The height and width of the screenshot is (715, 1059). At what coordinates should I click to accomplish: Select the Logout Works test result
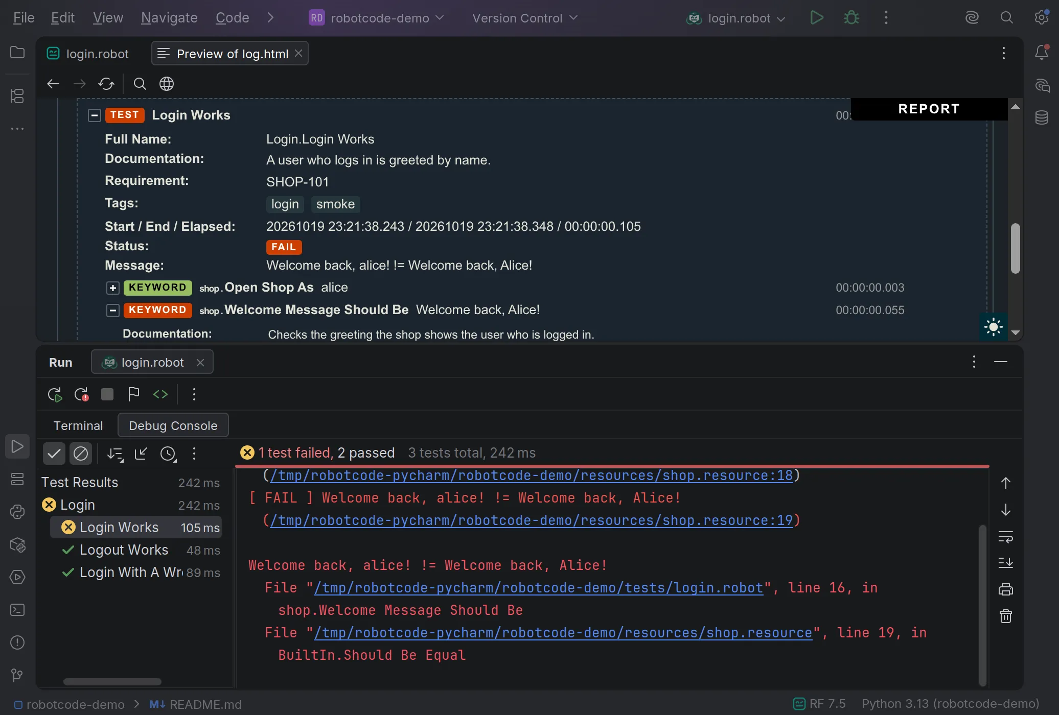tap(135, 550)
